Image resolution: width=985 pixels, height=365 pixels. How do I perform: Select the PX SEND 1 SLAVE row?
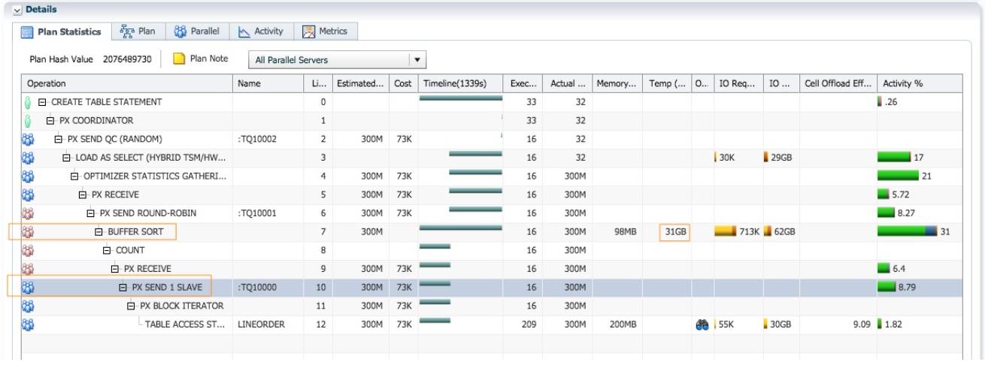pyautogui.click(x=492, y=287)
